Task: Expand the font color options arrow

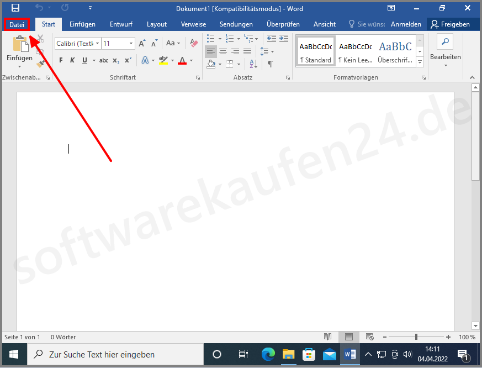Action: click(192, 61)
